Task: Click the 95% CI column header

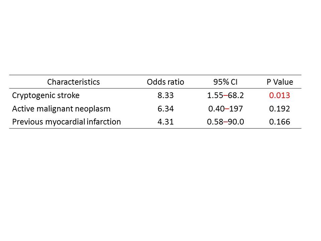Action: 225,82
